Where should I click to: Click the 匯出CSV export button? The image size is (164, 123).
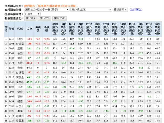[44, 18]
